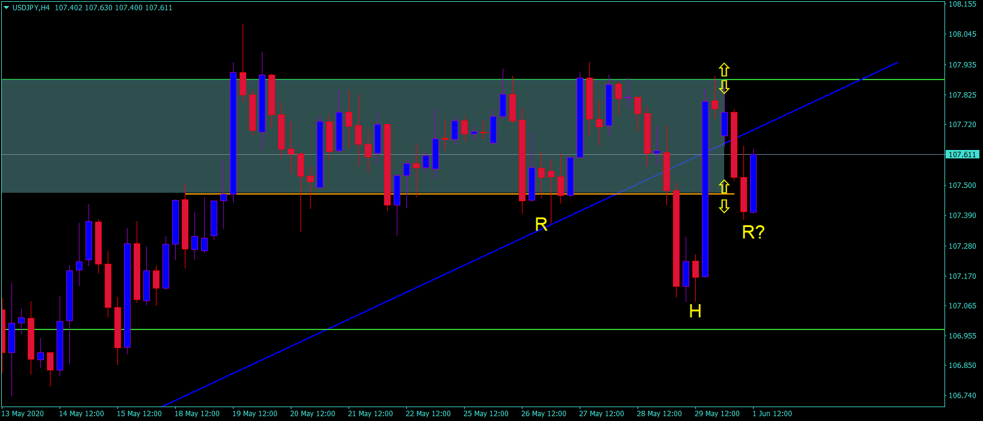The image size is (983, 421).
Task: Click the 106.740 price scale label
Action: coord(962,396)
